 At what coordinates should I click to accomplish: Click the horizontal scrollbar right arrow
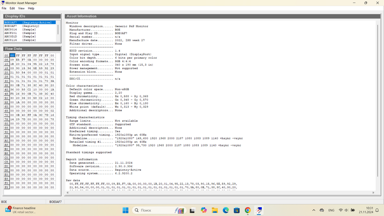(373, 193)
